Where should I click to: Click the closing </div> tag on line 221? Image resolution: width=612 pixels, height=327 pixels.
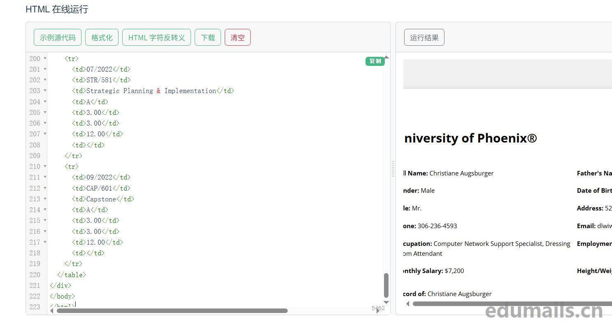61,285
